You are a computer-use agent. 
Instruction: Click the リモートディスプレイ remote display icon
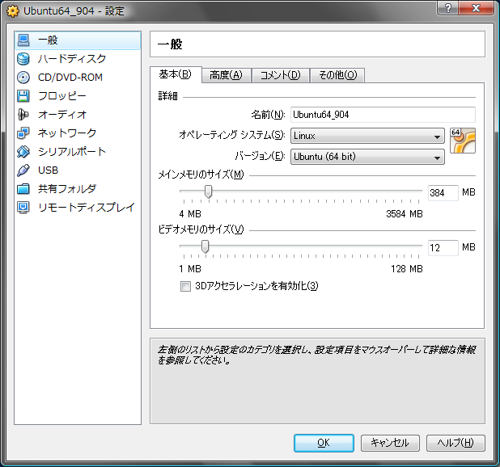pos(23,207)
